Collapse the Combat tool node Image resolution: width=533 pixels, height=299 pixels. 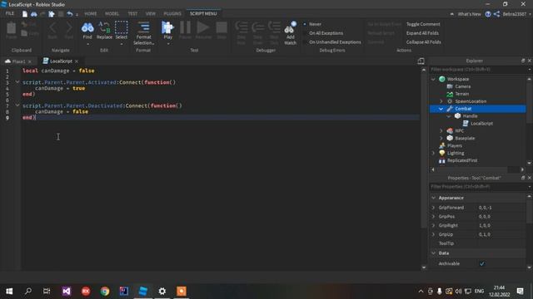pos(441,109)
